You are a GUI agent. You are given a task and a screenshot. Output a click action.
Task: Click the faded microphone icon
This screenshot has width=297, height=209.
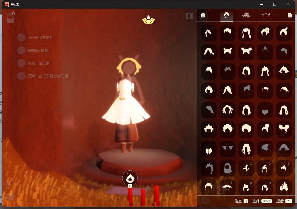[x=8, y=185]
